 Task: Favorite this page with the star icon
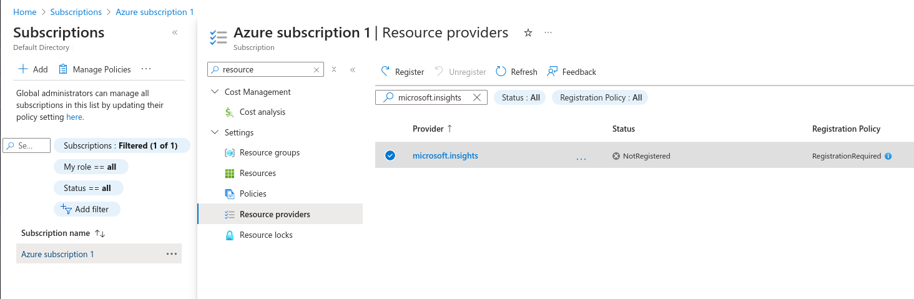(528, 33)
